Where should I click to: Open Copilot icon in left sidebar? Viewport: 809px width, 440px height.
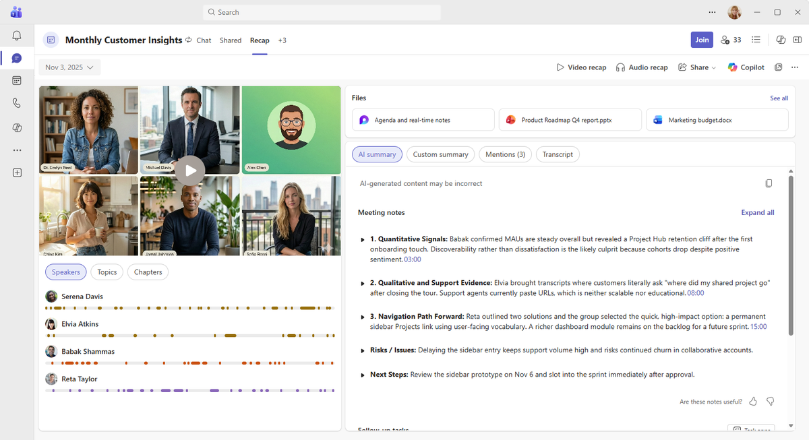pyautogui.click(x=17, y=127)
